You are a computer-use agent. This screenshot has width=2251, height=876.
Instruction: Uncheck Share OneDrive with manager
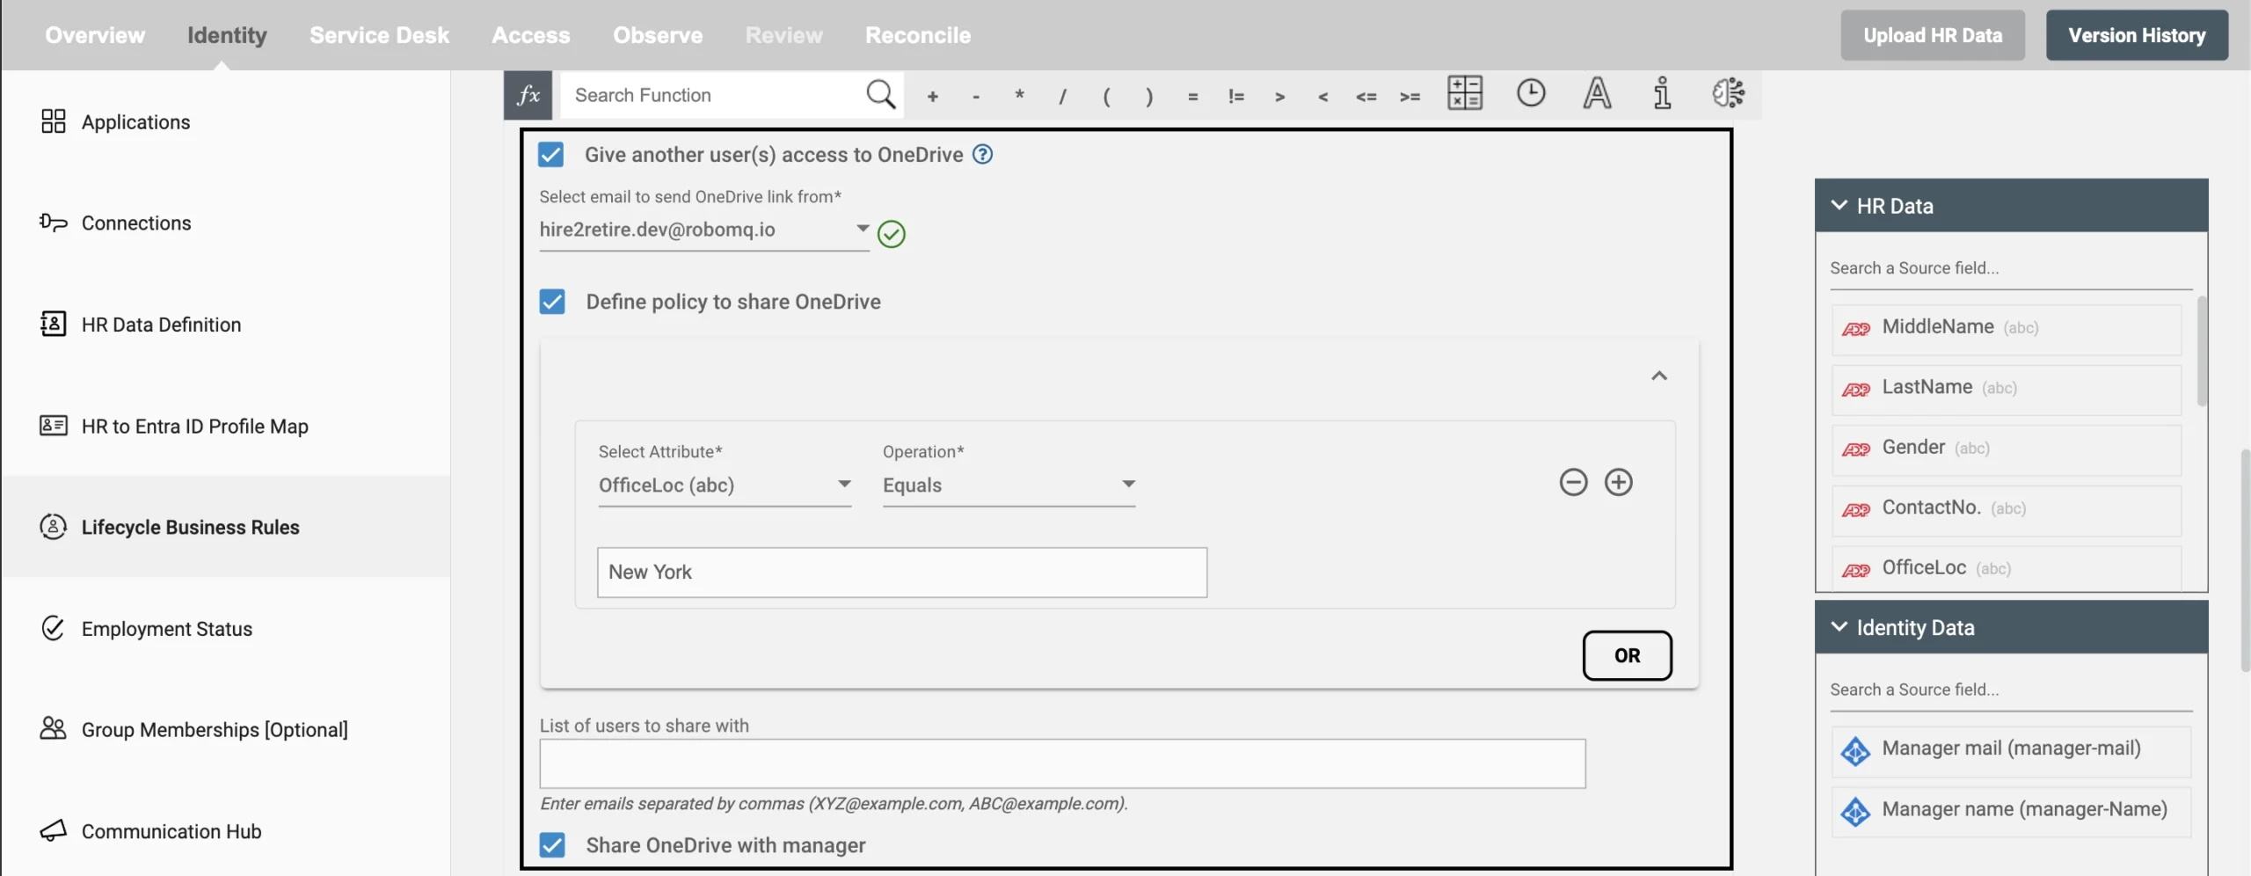552,844
